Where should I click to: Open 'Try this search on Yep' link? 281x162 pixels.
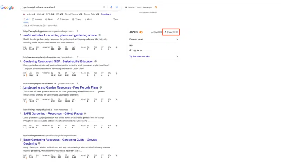pyautogui.click(x=139, y=56)
